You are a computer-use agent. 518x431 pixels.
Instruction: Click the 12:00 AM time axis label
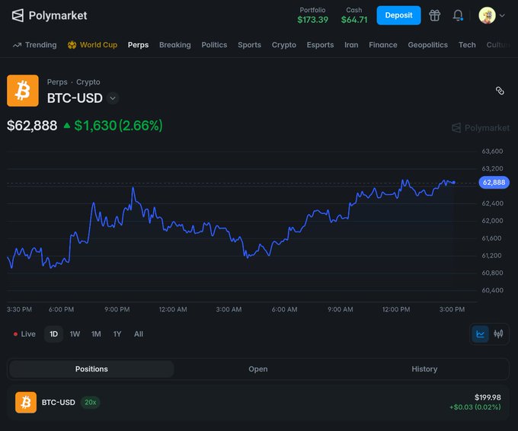click(x=173, y=309)
